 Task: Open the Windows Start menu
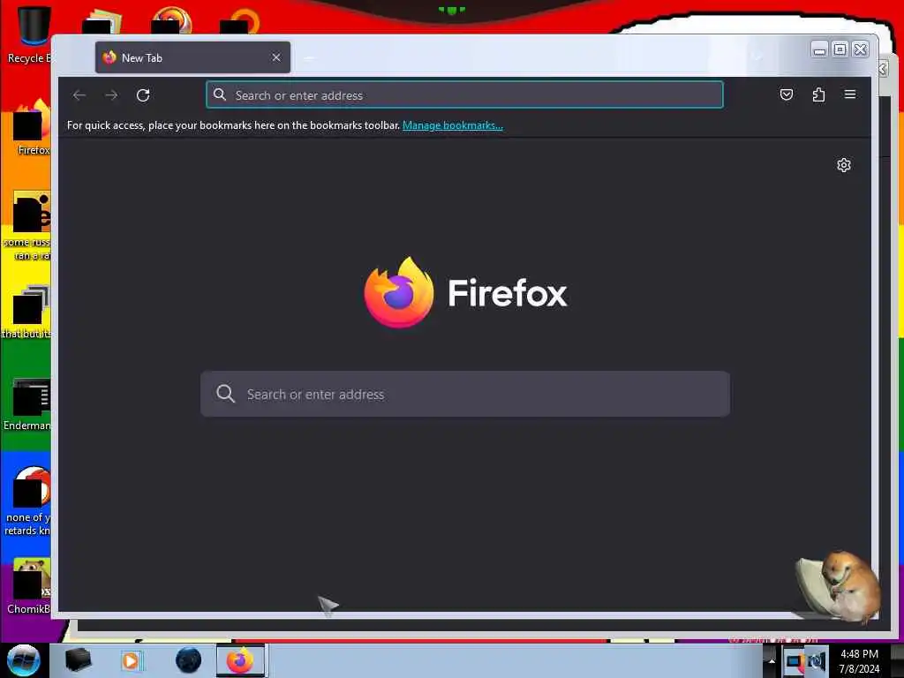click(23, 660)
